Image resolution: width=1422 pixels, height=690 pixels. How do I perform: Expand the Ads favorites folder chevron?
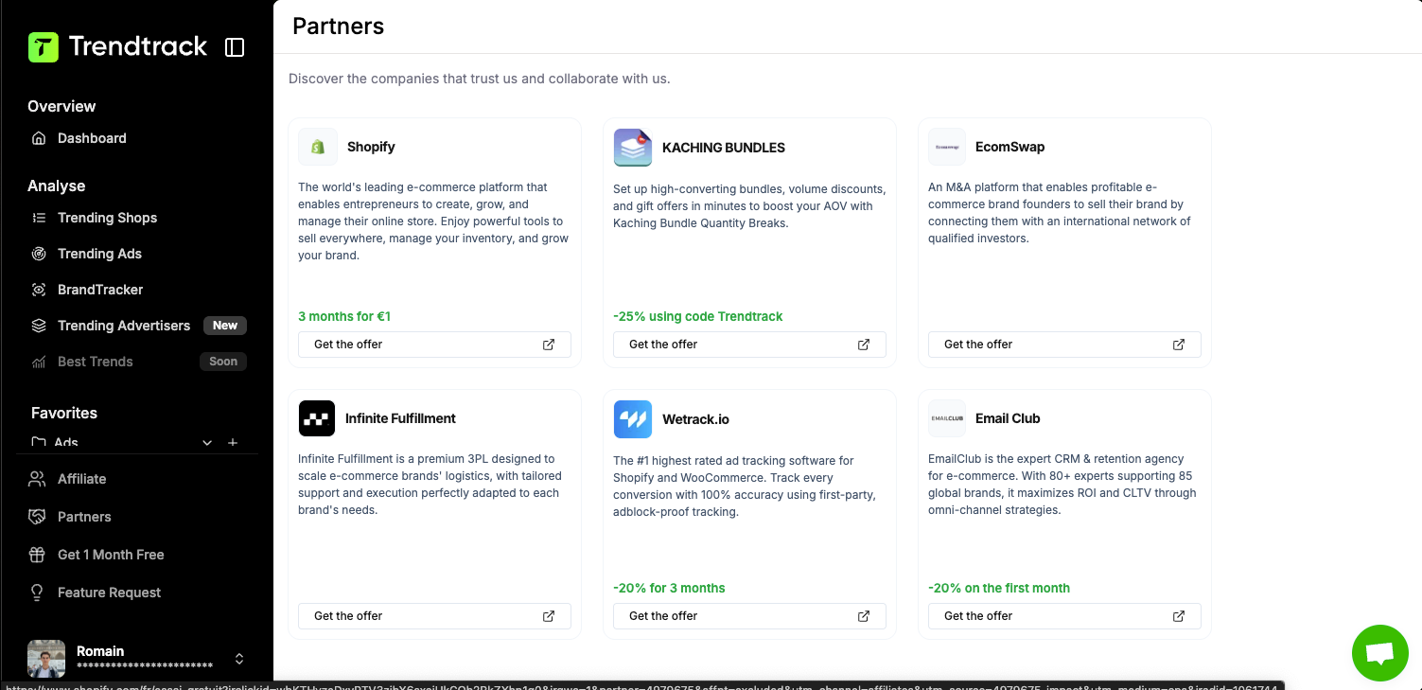208,443
